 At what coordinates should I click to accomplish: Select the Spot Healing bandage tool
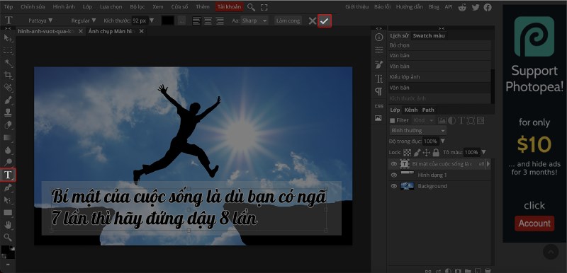coord(8,88)
